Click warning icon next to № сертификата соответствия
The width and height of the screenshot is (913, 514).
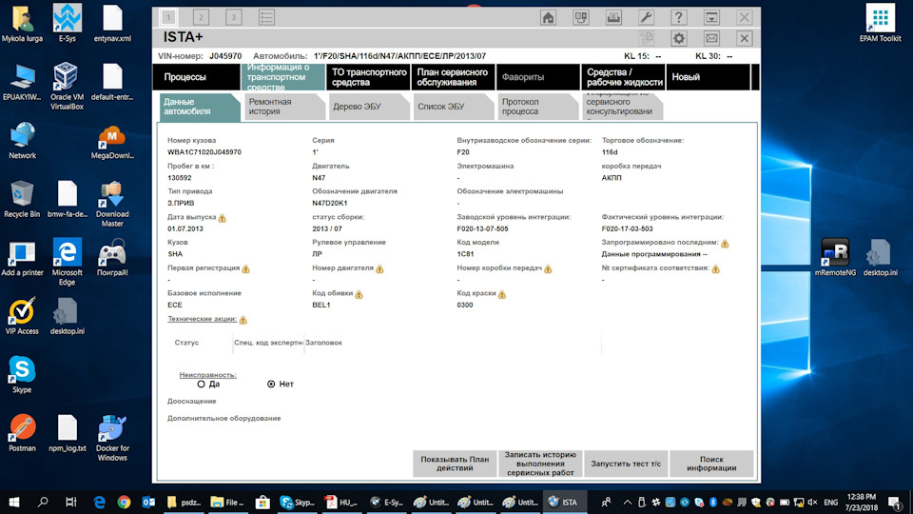tap(715, 268)
